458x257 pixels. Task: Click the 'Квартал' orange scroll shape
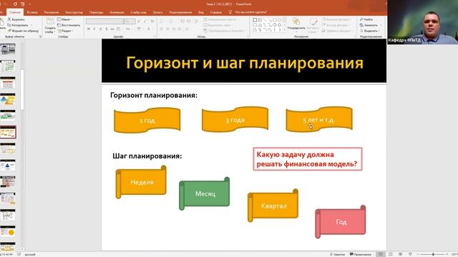(273, 206)
